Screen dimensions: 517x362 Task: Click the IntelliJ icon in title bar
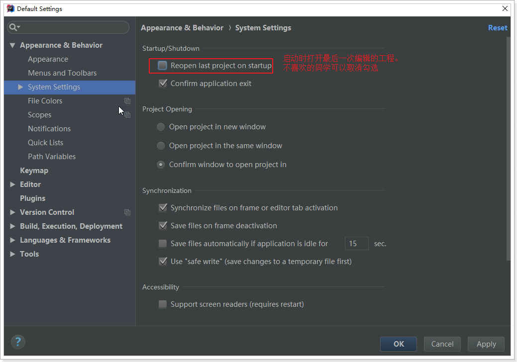click(x=10, y=8)
